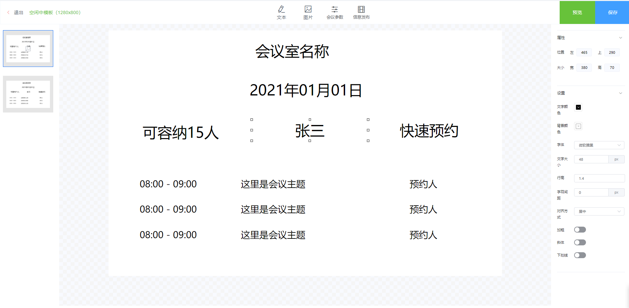Open the black 文字颜色 text color swatch
Viewport: 629px width, 308px height.
tap(578, 107)
